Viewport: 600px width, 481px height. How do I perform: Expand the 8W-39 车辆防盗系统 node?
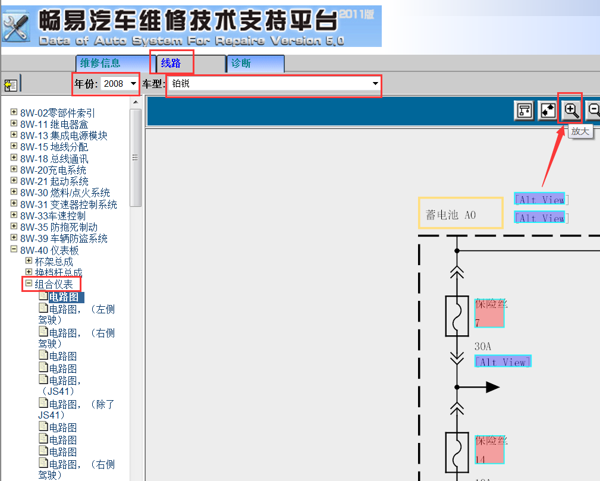pos(14,237)
